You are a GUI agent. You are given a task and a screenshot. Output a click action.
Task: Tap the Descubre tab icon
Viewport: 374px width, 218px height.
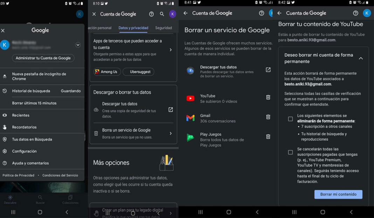point(10,197)
